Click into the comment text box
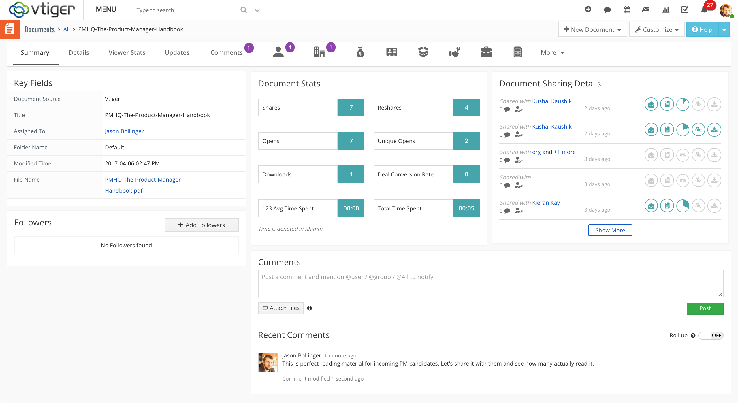Viewport: 738px width, 403px height. tap(490, 283)
